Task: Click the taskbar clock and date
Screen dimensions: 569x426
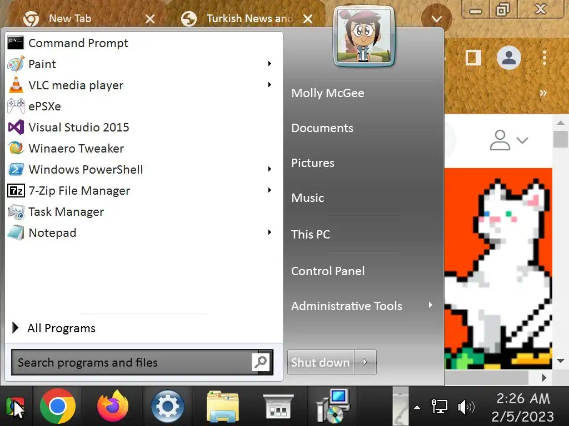Action: pyautogui.click(x=522, y=407)
